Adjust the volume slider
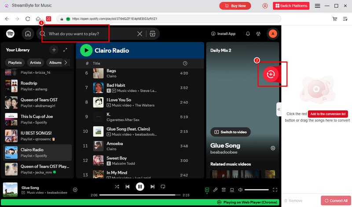352x207 pixels. (257, 190)
